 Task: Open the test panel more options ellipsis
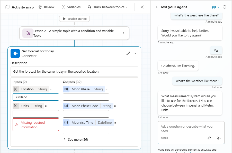click(207, 7)
